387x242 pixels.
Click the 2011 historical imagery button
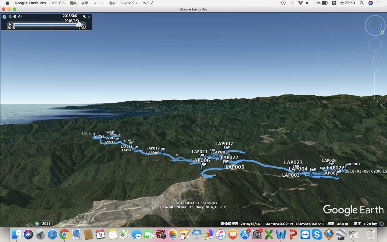[46, 223]
